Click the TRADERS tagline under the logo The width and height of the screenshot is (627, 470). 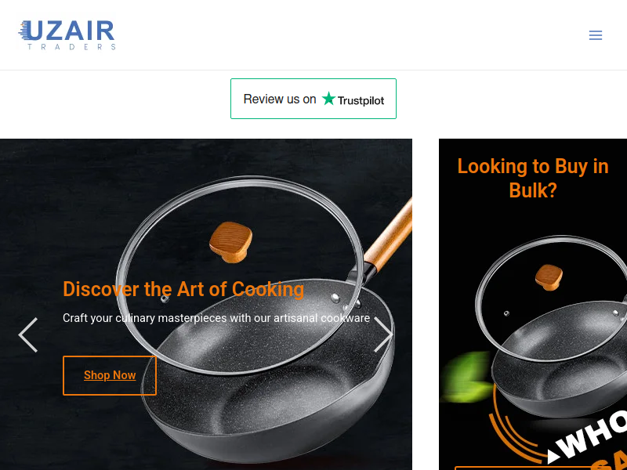(71, 47)
